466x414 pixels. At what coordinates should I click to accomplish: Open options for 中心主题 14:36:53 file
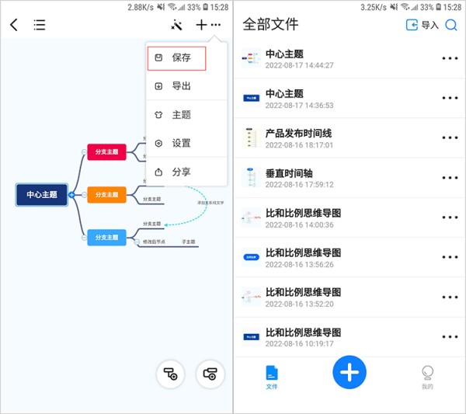[x=450, y=98]
